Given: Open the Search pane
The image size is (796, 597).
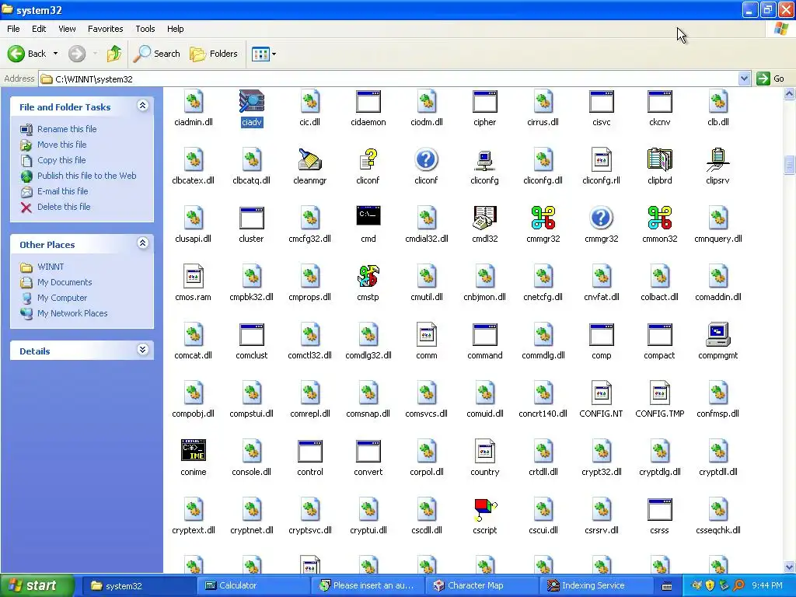Looking at the screenshot, I should pos(157,54).
